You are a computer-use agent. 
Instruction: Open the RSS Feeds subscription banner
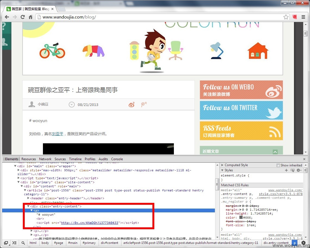coord(241,131)
